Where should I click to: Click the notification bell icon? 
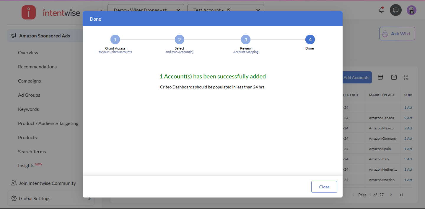point(381,10)
